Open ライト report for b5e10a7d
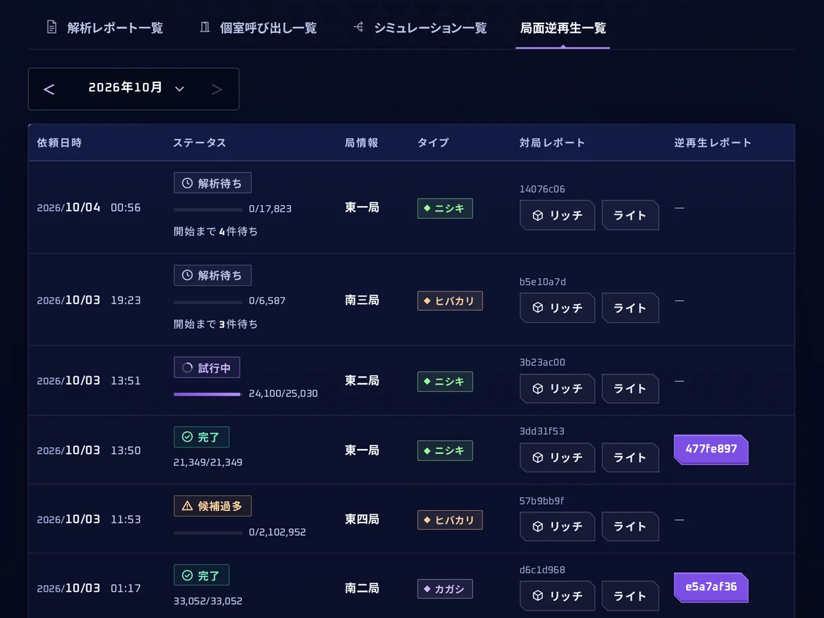824x618 pixels. (x=630, y=308)
